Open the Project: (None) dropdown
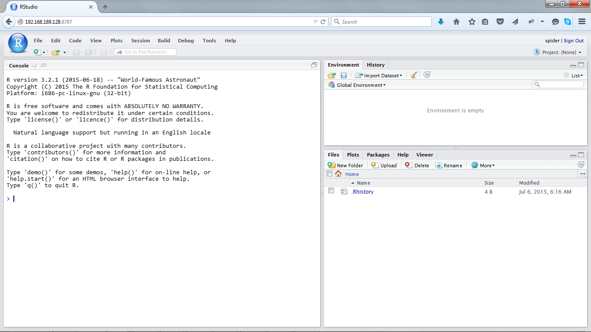 click(x=559, y=52)
